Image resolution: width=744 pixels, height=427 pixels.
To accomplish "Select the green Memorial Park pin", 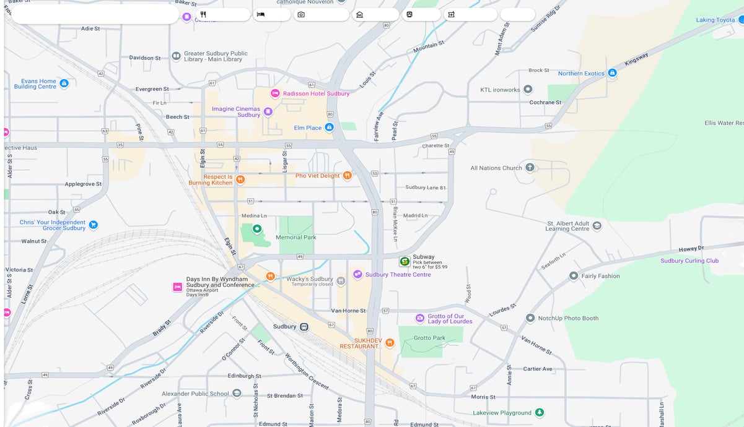I will click(256, 229).
